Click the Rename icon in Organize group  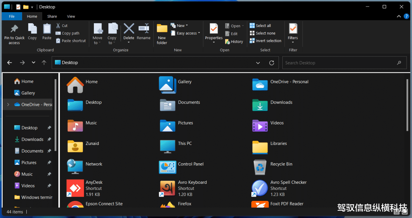(143, 29)
